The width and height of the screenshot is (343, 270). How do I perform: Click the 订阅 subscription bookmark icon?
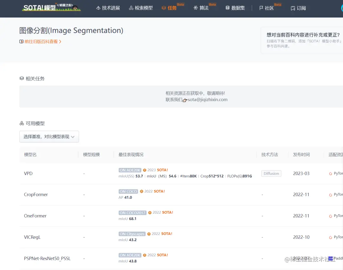[293, 8]
